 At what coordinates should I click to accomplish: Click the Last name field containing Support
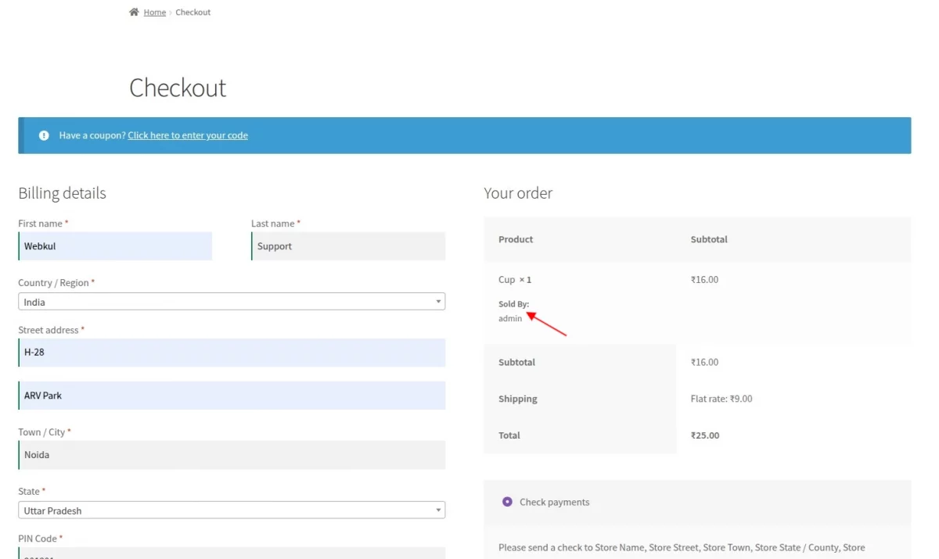[x=347, y=245]
